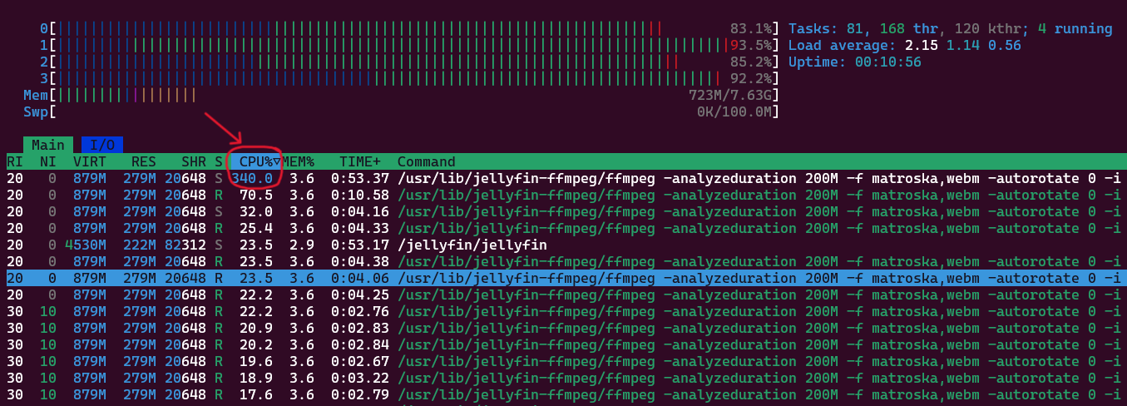Image resolution: width=1127 pixels, height=406 pixels.
Task: Click the SHR column header
Action: pyautogui.click(x=193, y=161)
